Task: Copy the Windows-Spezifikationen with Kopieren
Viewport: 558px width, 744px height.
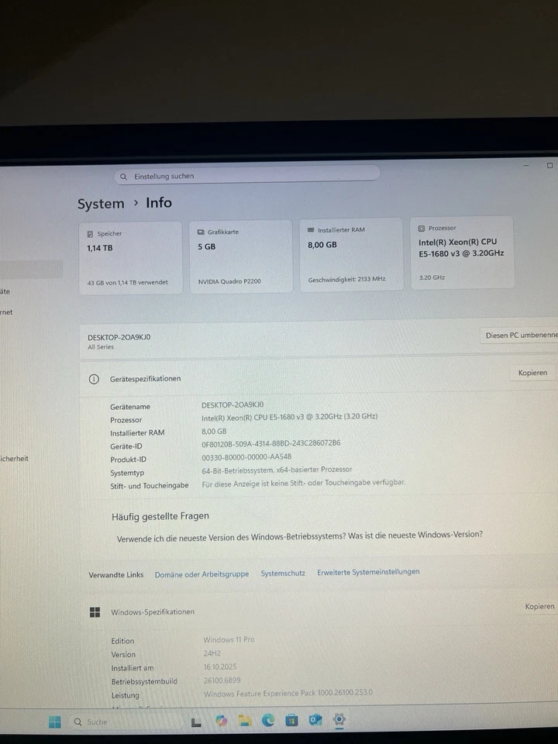Action: (x=539, y=606)
